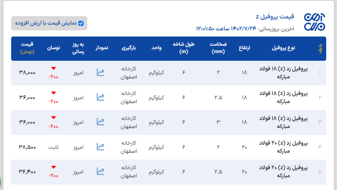
Task: Open chart icon for fifth row profile
Action: pos(100,171)
